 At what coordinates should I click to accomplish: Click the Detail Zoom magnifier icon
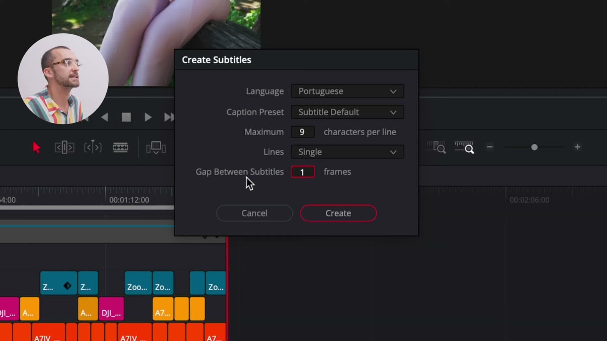[464, 147]
